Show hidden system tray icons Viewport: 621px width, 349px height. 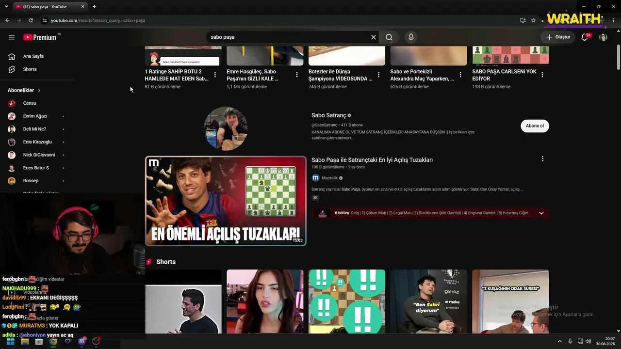(559, 342)
